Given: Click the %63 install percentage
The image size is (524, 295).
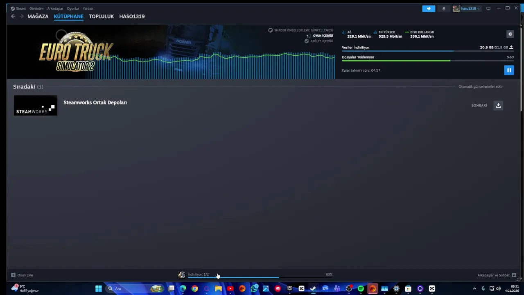Looking at the screenshot, I should pyautogui.click(x=510, y=57).
